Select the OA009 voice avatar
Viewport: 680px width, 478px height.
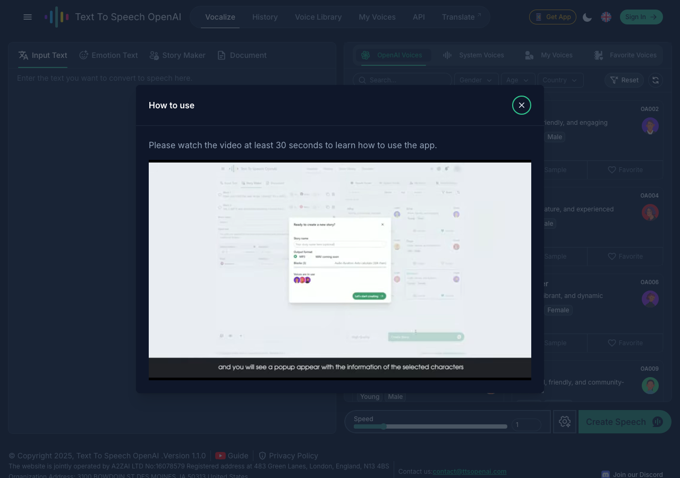click(650, 386)
